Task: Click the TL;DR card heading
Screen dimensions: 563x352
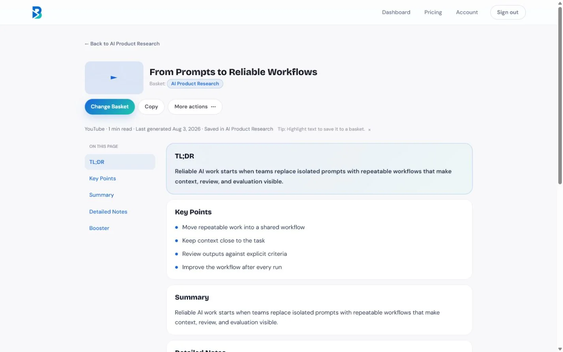Action: tap(185, 156)
